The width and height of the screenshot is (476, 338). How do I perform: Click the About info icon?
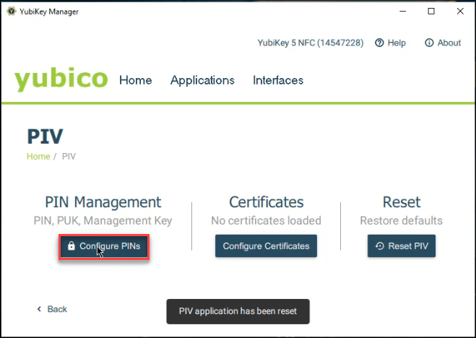coord(429,43)
